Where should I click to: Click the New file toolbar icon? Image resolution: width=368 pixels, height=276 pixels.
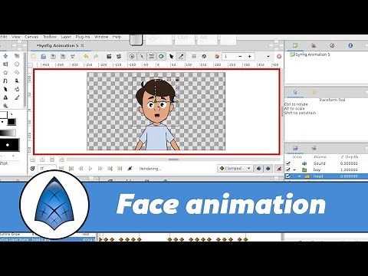point(34,56)
